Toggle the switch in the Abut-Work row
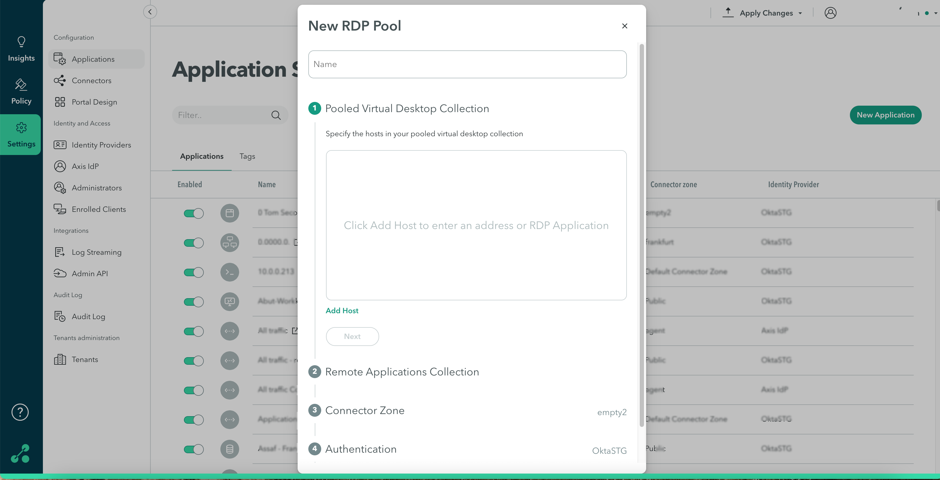940x480 pixels. [193, 302]
